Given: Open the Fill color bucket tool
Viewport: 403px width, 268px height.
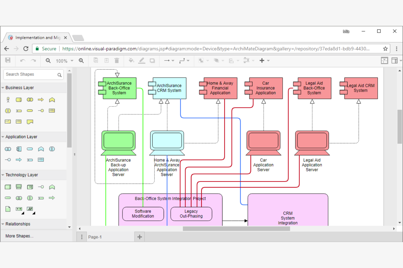Looking at the screenshot, I should (x=131, y=60).
